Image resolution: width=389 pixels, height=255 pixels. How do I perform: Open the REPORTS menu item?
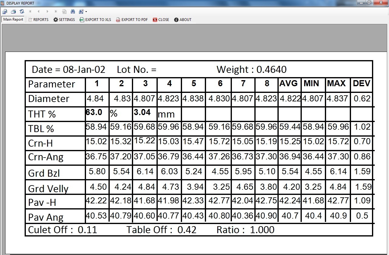point(38,19)
